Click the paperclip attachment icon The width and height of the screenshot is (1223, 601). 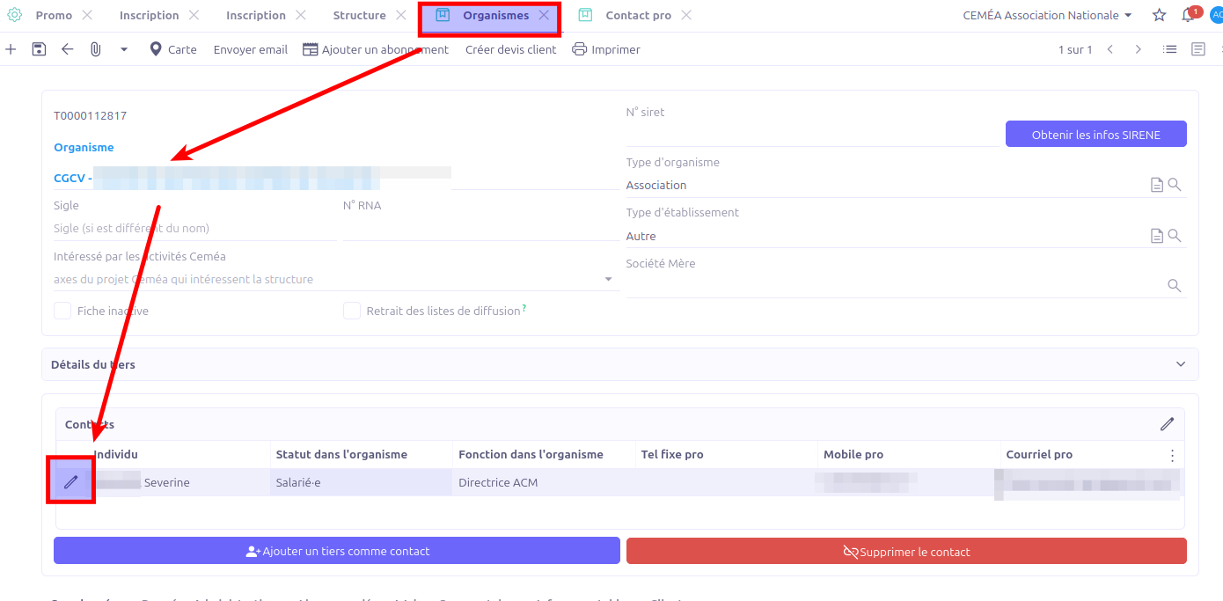point(95,49)
